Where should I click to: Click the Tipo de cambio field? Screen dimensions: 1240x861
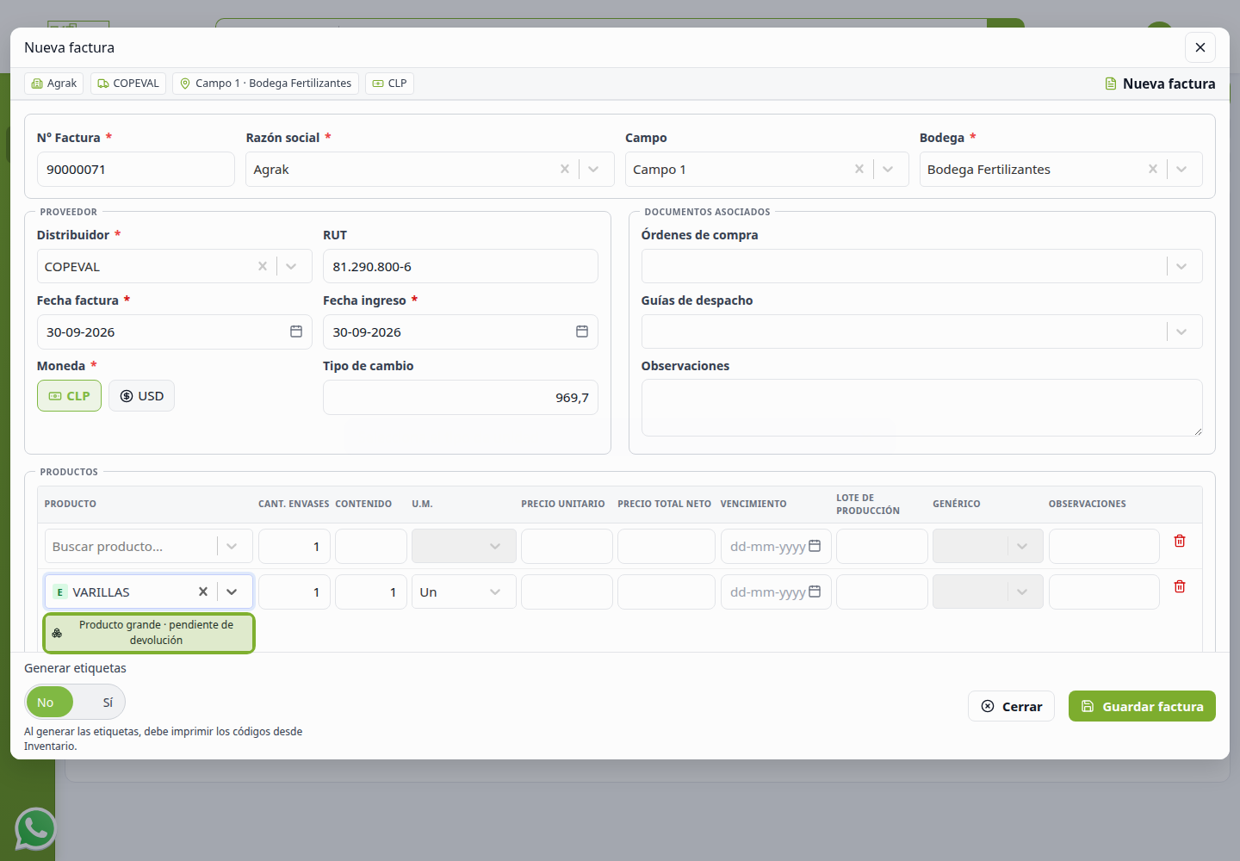coord(461,398)
